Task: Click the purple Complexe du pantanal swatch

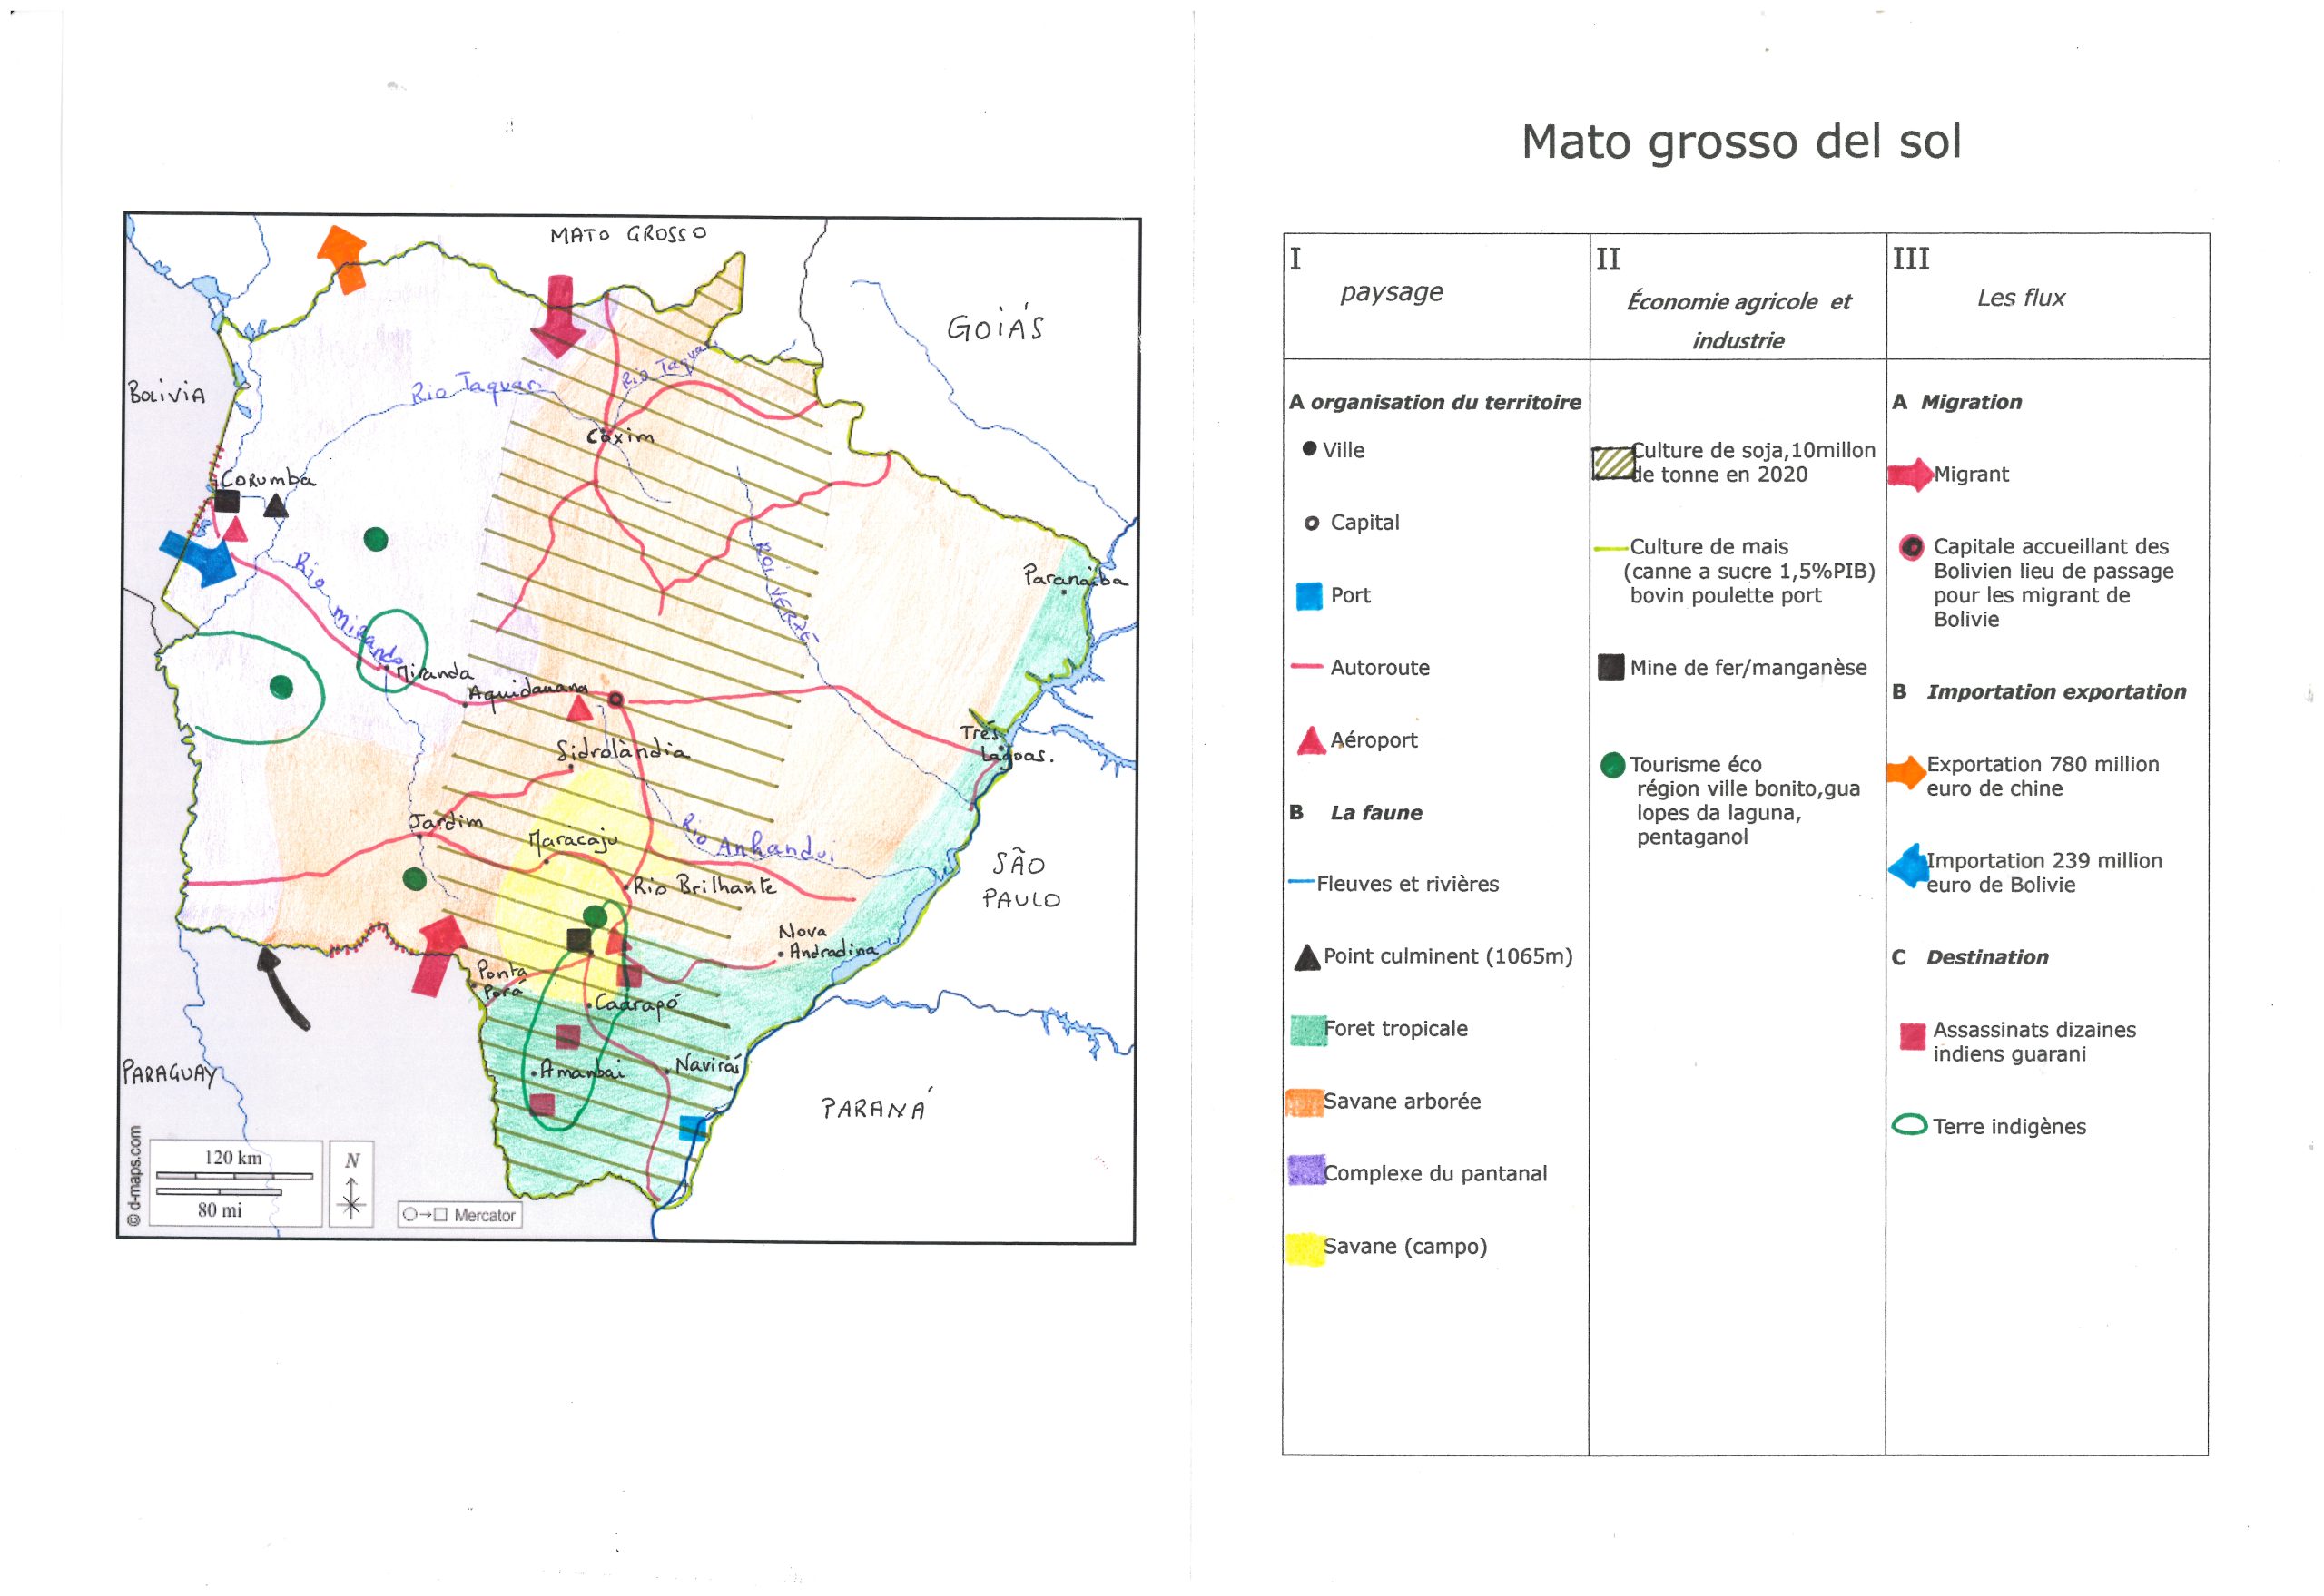Action: click(x=1306, y=1171)
